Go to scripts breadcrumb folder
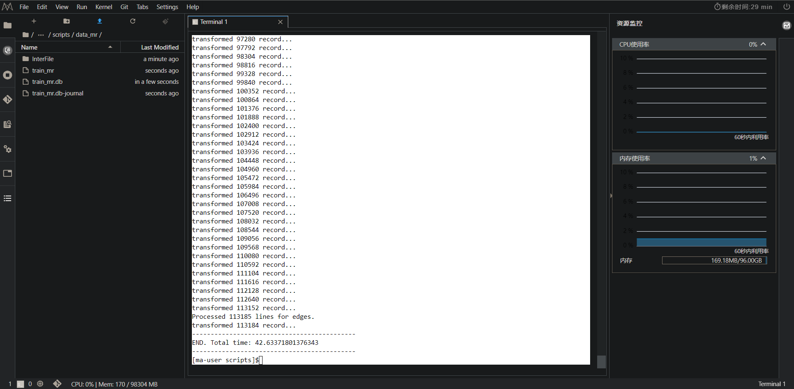Screen dimensions: 794x389 [61, 35]
